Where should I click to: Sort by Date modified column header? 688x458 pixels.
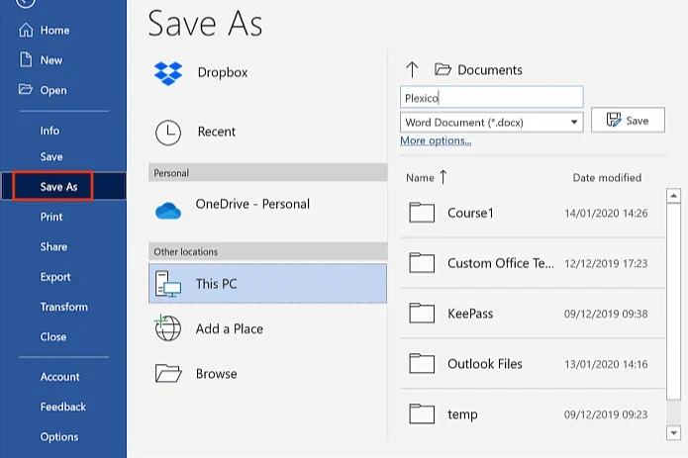(607, 177)
